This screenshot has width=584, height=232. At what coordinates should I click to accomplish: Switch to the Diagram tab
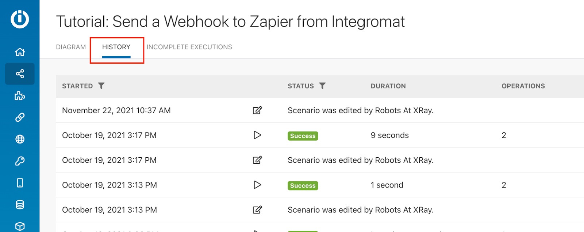tap(71, 47)
